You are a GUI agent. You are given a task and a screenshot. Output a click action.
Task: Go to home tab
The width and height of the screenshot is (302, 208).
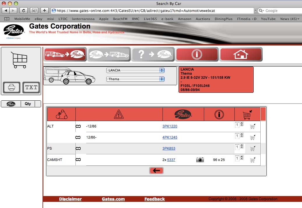(x=241, y=55)
